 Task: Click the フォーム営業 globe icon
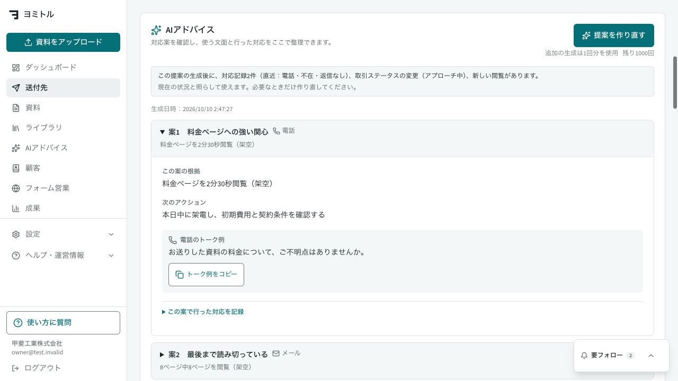pos(16,188)
